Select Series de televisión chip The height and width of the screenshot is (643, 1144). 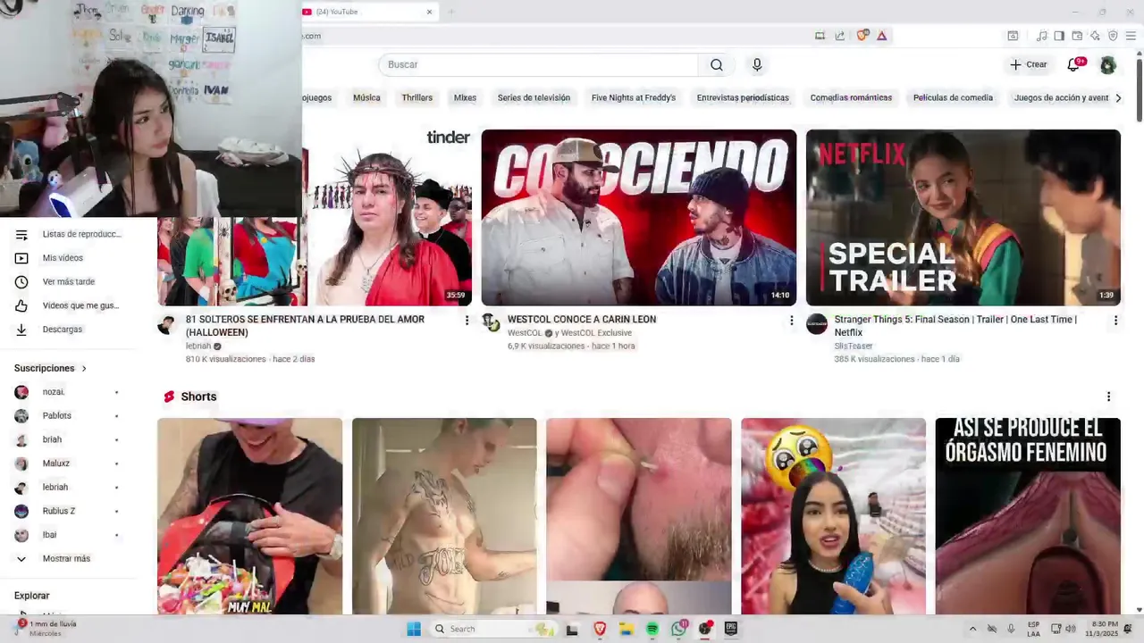point(534,98)
